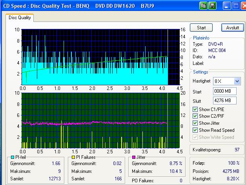Click the disc type value DVD+R
The image size is (246, 185).
point(215,44)
